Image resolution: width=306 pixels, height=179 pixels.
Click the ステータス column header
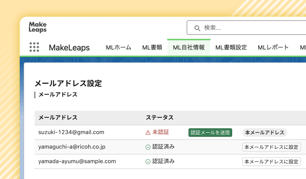pyautogui.click(x=160, y=118)
